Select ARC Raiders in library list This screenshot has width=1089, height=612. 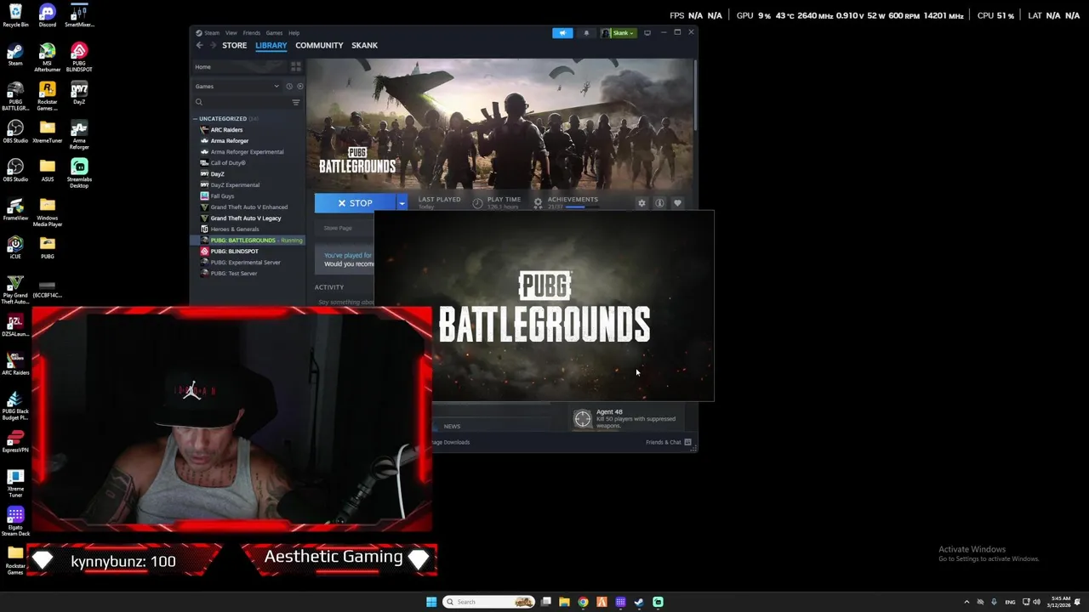(248, 130)
